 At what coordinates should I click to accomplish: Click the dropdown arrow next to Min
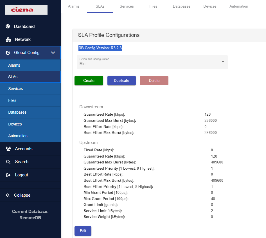tap(223, 62)
